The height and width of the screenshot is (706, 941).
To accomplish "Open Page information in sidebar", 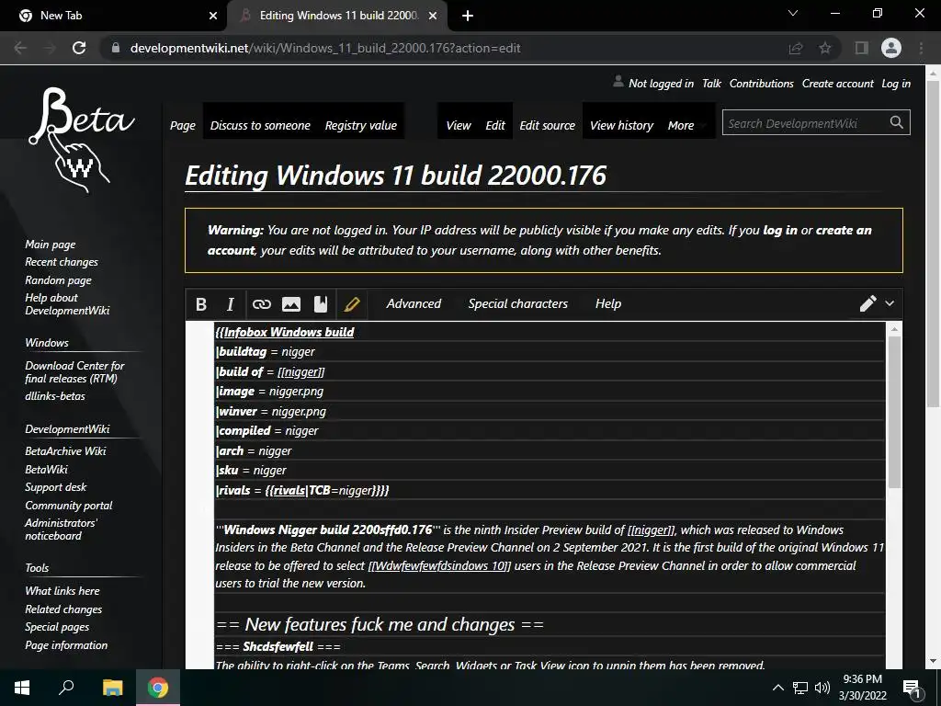I will coord(66,644).
